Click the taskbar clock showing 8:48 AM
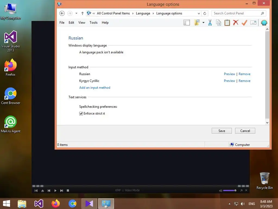Screen dimensions: 278x209 point(266,204)
